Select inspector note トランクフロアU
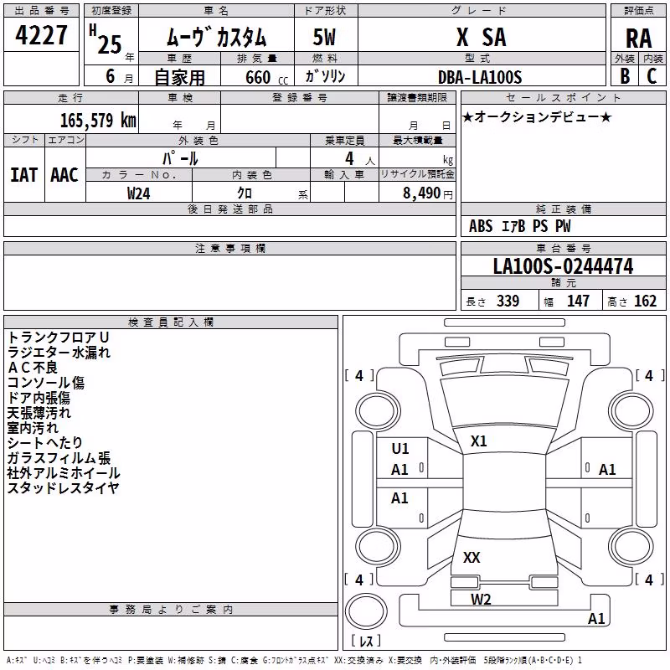The image size is (670, 670). (59, 338)
